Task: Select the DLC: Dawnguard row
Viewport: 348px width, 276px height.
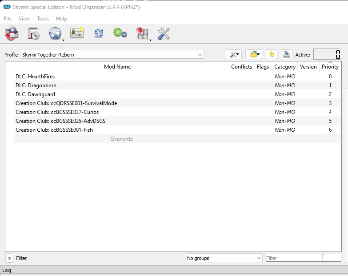Action: (x=36, y=94)
